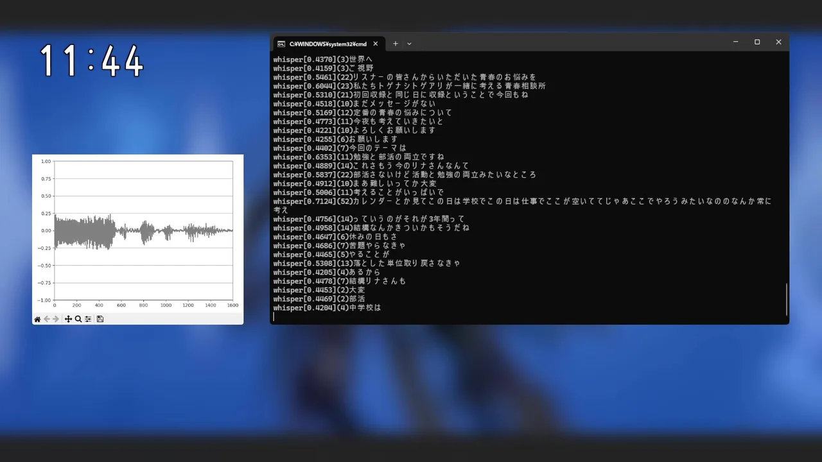Close the terminal window
822x462 pixels.
(778, 42)
